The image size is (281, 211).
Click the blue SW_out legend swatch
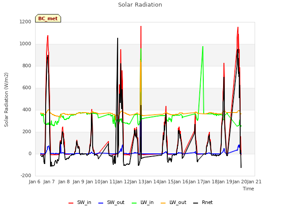coord(101,203)
